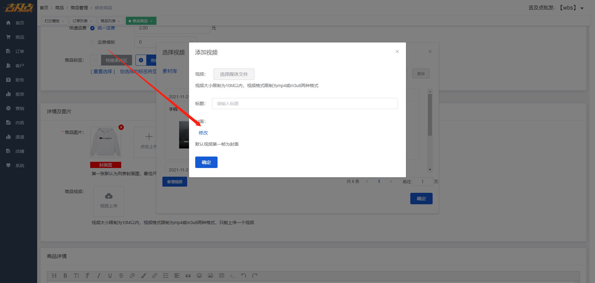This screenshot has height=283, width=595.
Task: Open text alignment tool
Action: click(x=177, y=276)
